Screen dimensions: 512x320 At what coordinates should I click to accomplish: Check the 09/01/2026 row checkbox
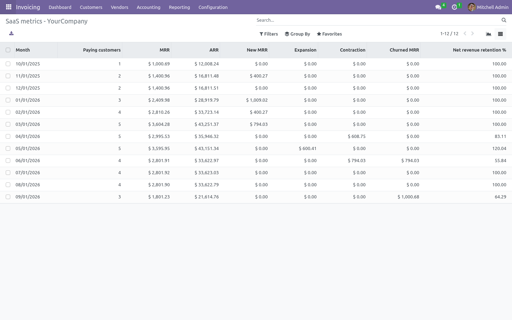8,197
